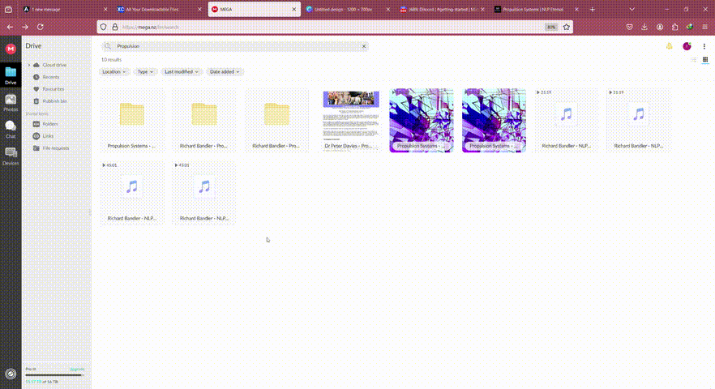The image size is (715, 389).
Task: Open the Drive section in MEGA sidebar
Action: pos(11,75)
